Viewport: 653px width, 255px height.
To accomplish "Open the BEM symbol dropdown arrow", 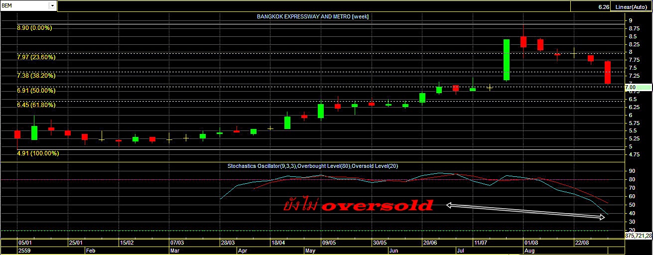I will (52, 5).
